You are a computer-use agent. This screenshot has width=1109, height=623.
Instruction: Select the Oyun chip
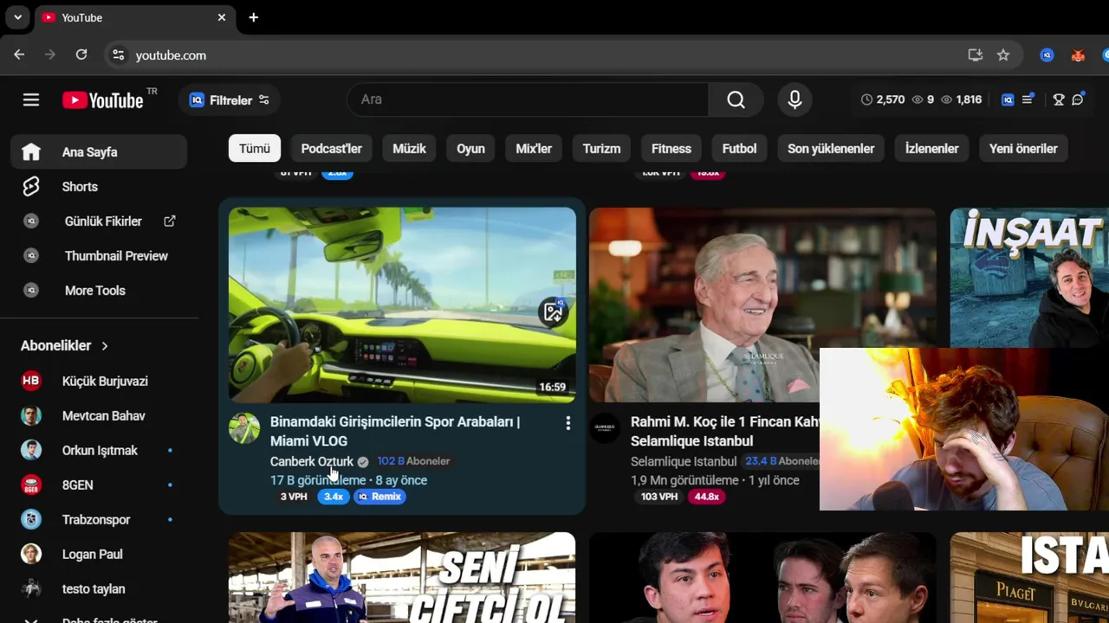point(470,149)
